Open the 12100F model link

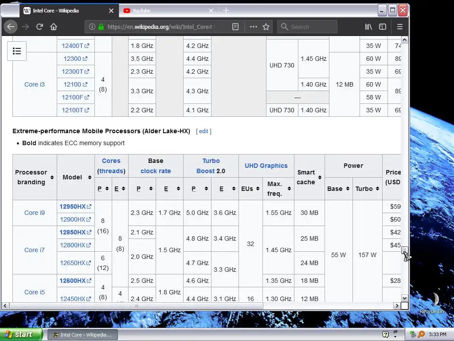click(x=75, y=97)
